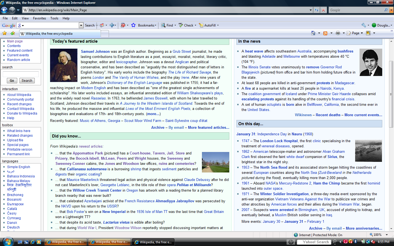This screenshot has height=246, width=394.
Task: Open the Tools menu
Action: pos(54,18)
